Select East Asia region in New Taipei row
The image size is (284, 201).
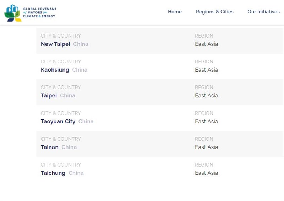tap(207, 44)
